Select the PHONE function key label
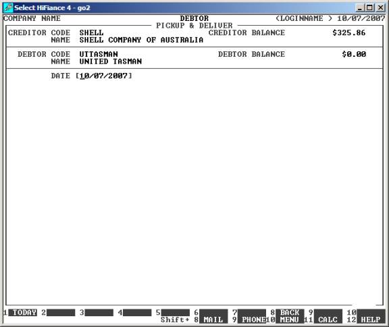389x327 pixels. 252,320
